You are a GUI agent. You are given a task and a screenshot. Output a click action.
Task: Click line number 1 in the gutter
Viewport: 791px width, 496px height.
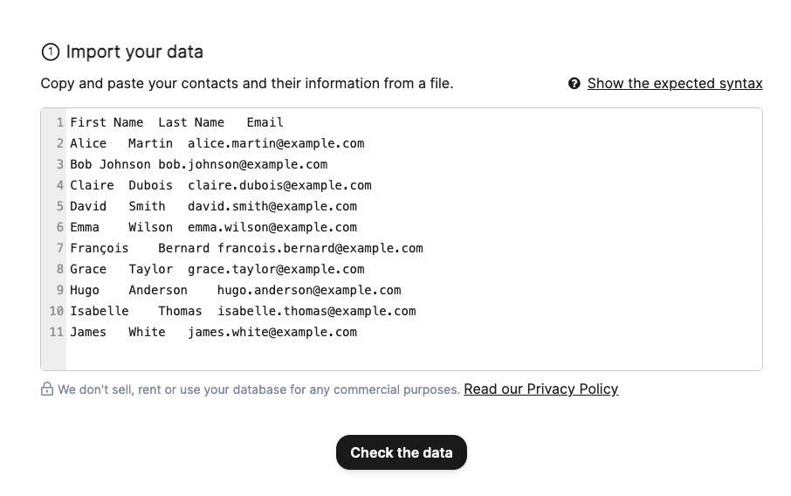coord(60,122)
